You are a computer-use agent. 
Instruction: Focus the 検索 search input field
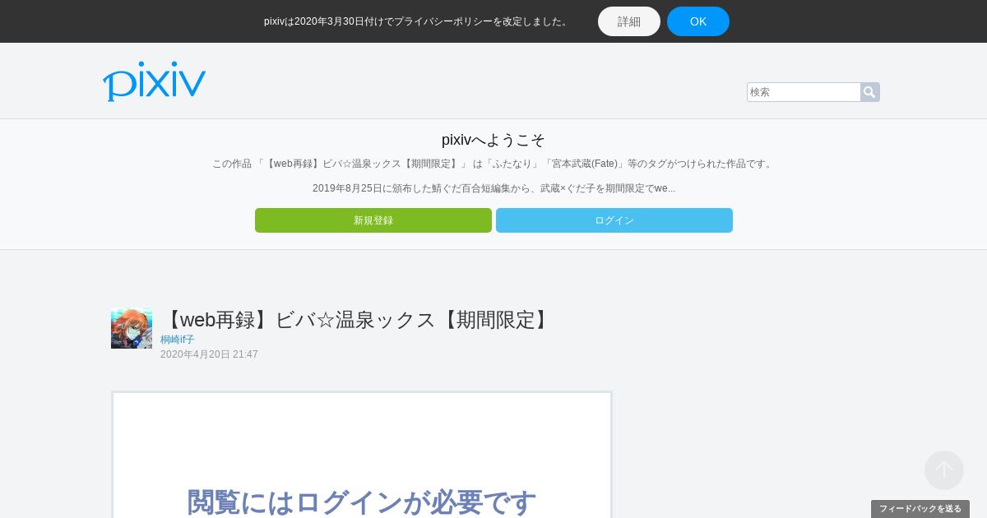(804, 92)
